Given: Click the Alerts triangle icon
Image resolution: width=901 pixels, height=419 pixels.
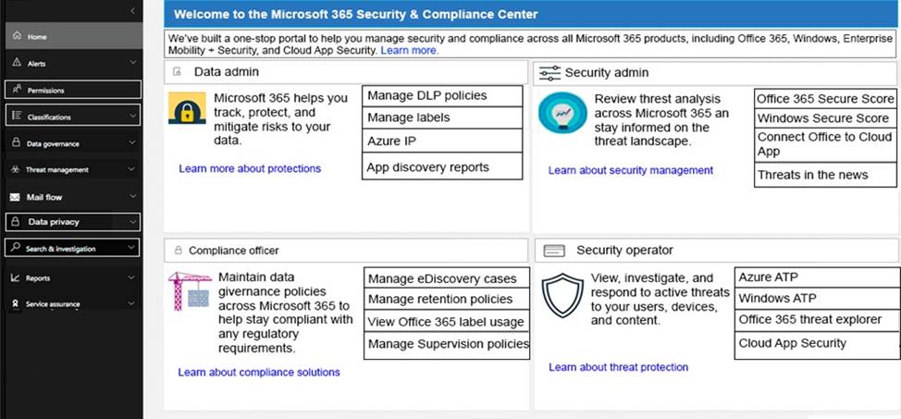Looking at the screenshot, I should (16, 62).
